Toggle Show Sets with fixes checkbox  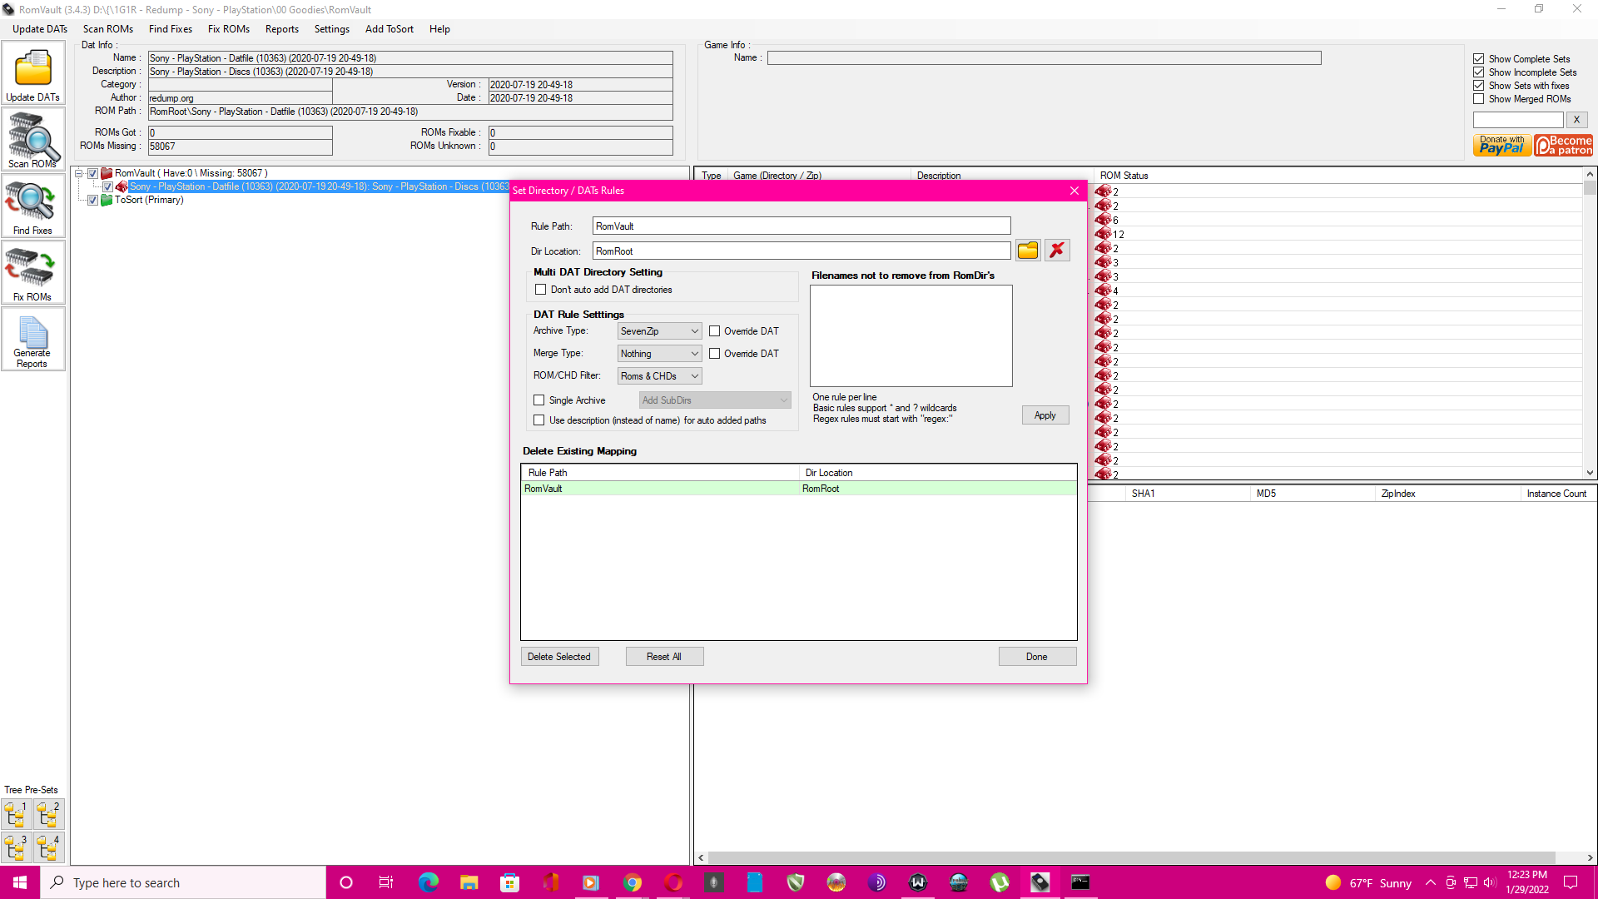(1479, 86)
